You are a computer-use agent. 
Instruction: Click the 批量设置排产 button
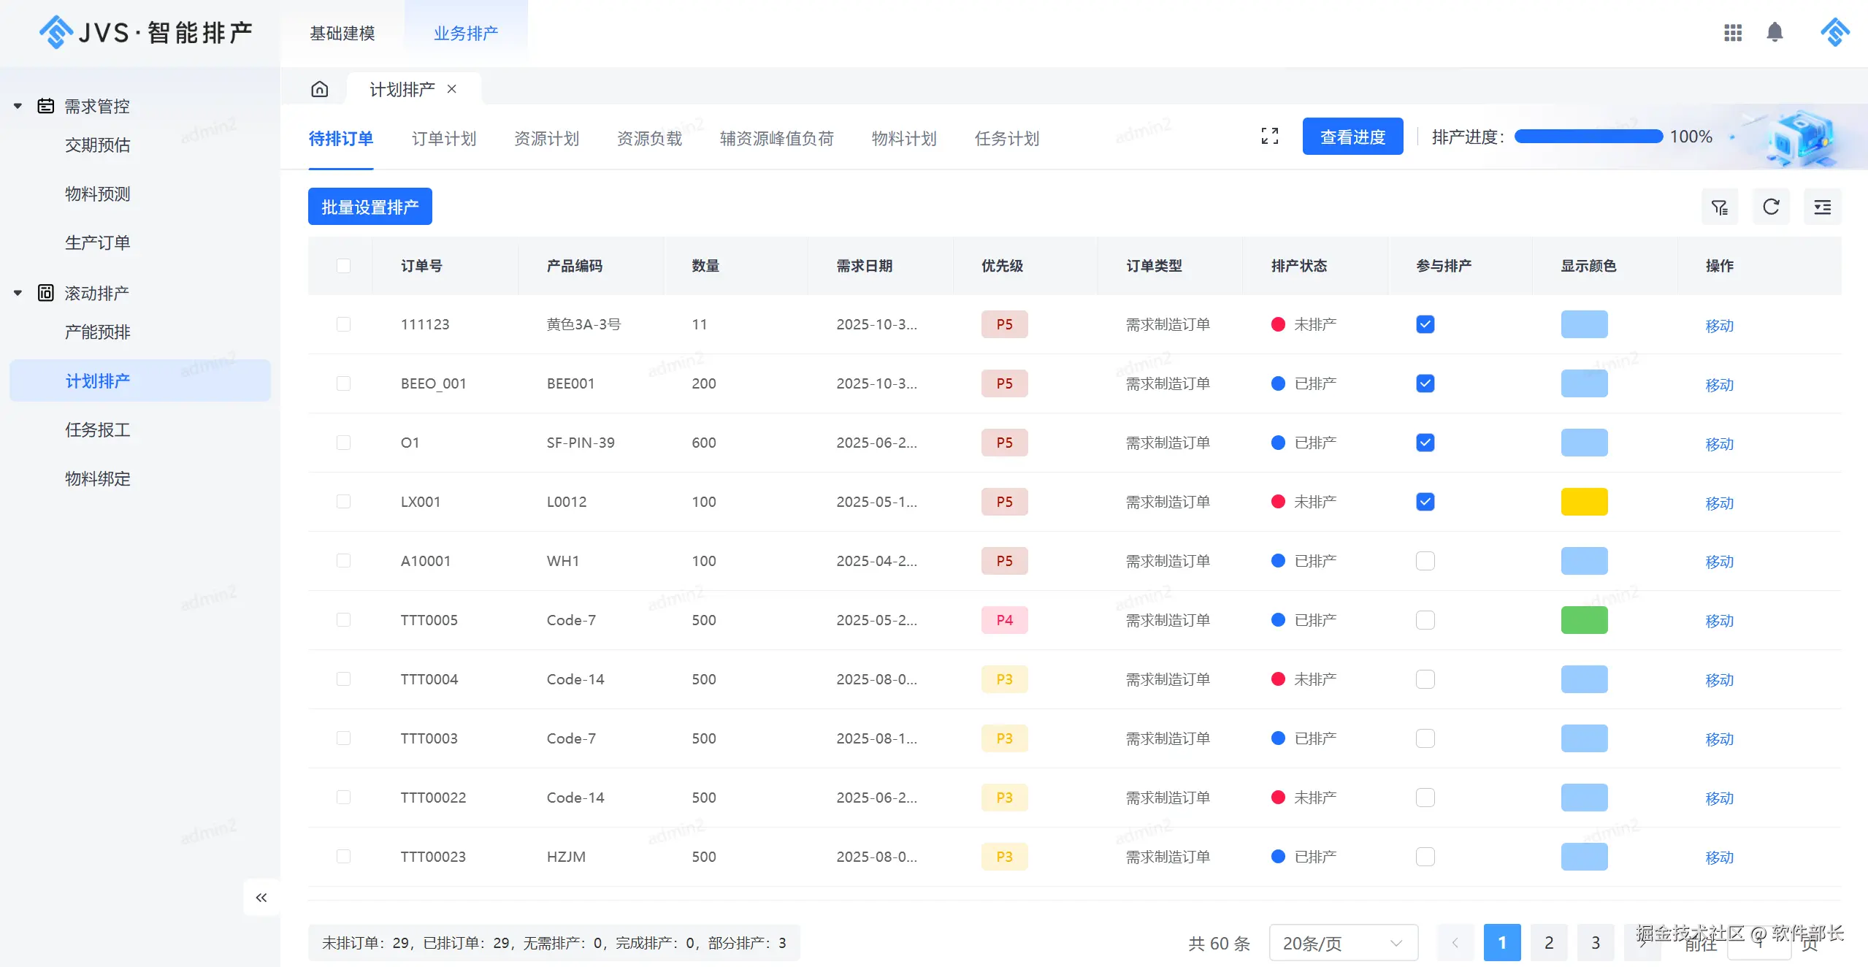coord(370,207)
